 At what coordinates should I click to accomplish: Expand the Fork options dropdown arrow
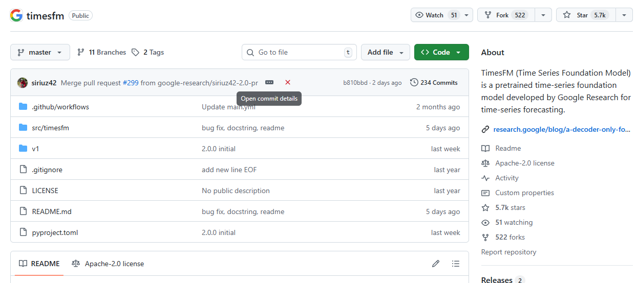point(543,15)
